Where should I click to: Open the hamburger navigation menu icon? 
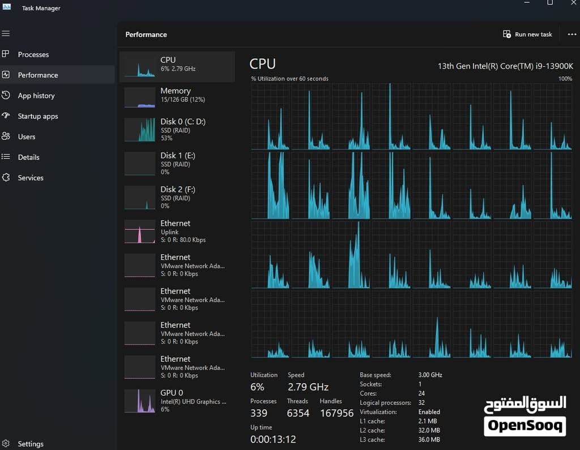pyautogui.click(x=6, y=33)
